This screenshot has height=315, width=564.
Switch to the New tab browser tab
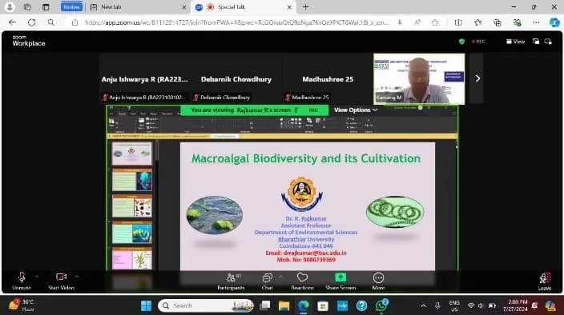coord(138,7)
